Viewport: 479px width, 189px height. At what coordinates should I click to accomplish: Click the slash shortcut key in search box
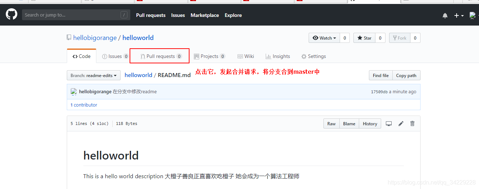(x=124, y=15)
